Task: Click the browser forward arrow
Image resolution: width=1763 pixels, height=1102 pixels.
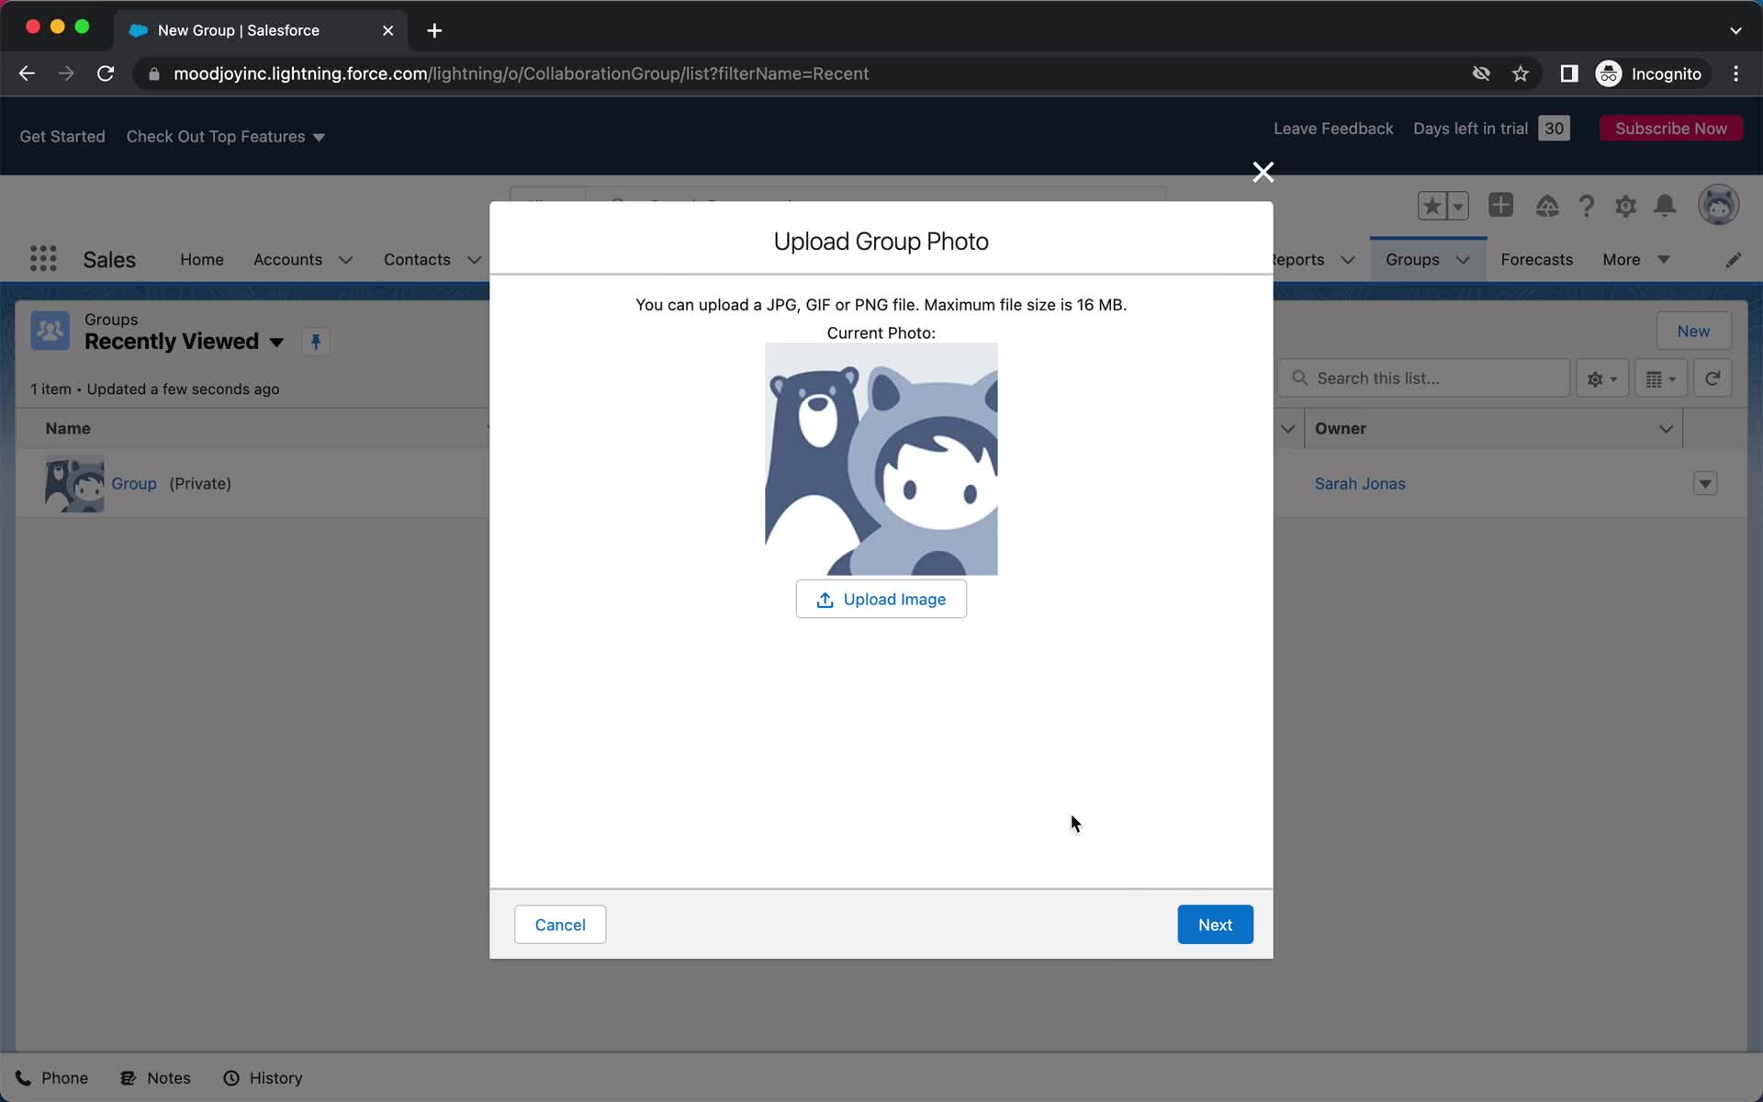Action: point(66,73)
